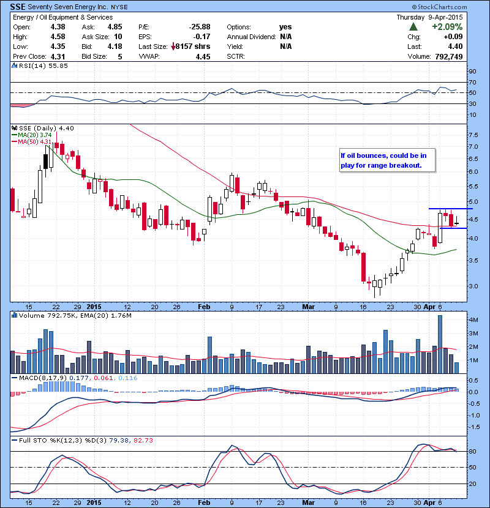Click the P/E value -25.88
The height and width of the screenshot is (508, 490).
(200, 27)
